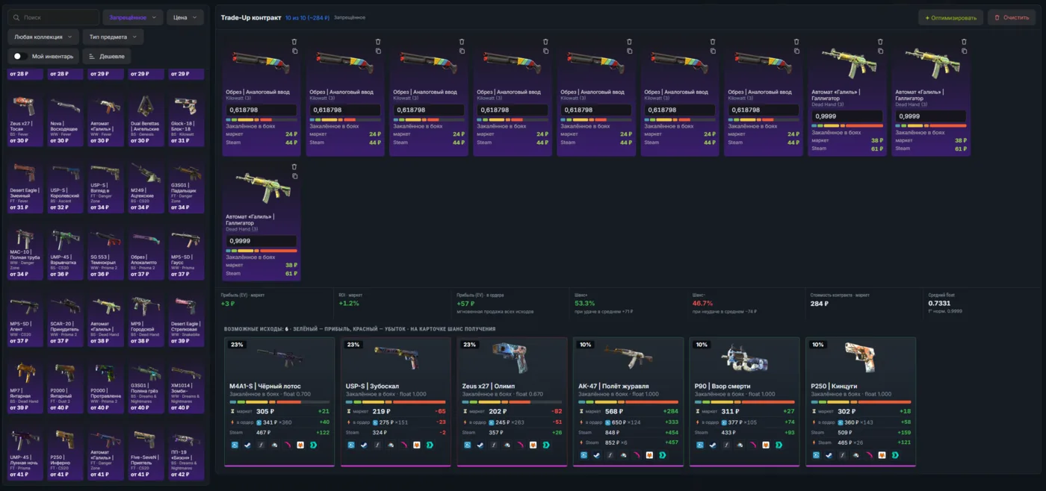
Task: Click the trash icon on the Очистить button
Action: click(x=997, y=17)
